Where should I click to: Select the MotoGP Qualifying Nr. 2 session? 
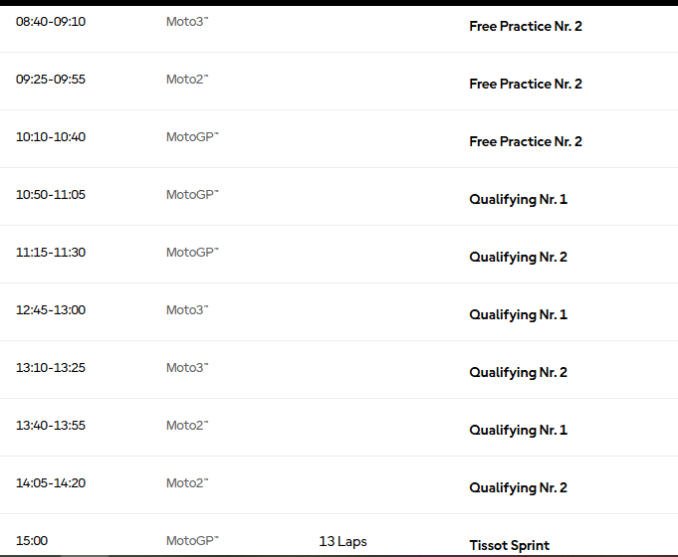click(x=518, y=257)
